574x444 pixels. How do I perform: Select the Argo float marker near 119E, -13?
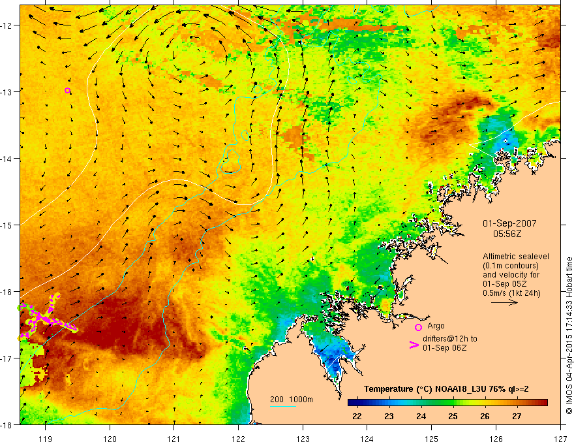click(x=67, y=91)
